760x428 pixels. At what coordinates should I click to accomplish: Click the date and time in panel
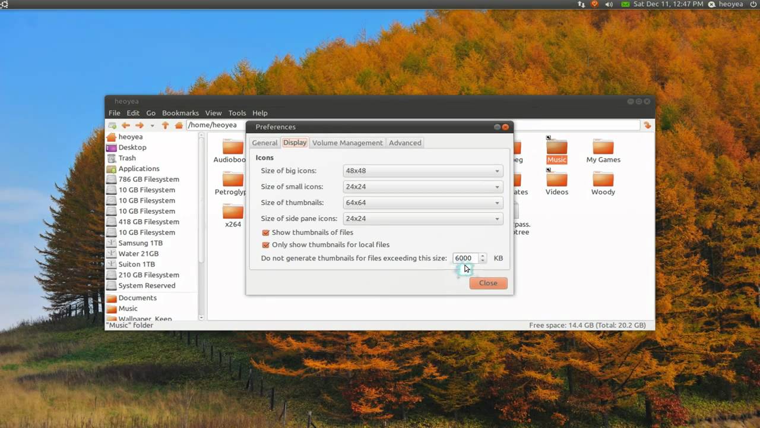[668, 4]
